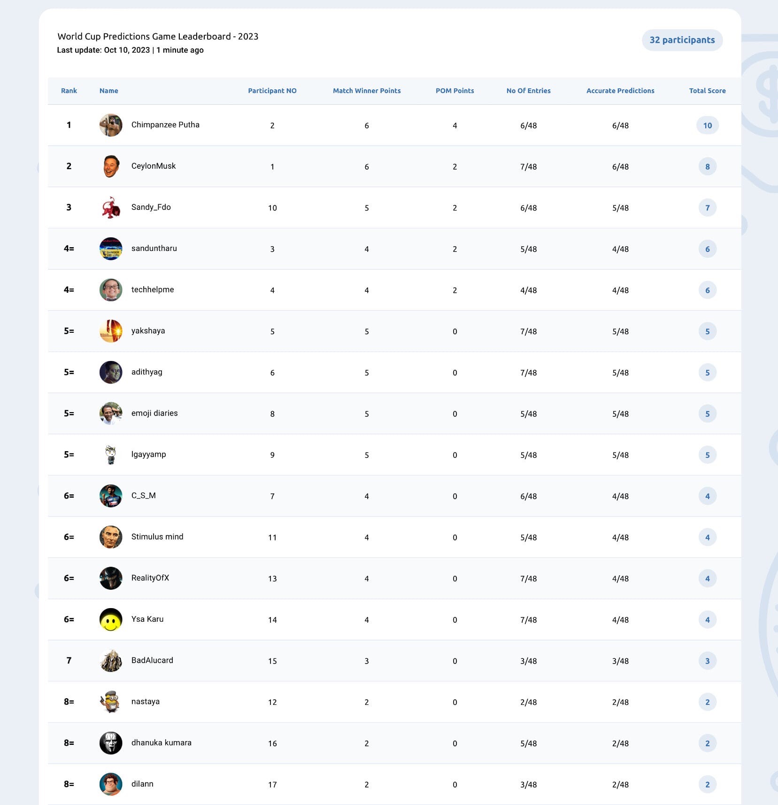Screen dimensions: 778x805
Task: Click RealityOfX's dark avatar
Action: pos(111,578)
